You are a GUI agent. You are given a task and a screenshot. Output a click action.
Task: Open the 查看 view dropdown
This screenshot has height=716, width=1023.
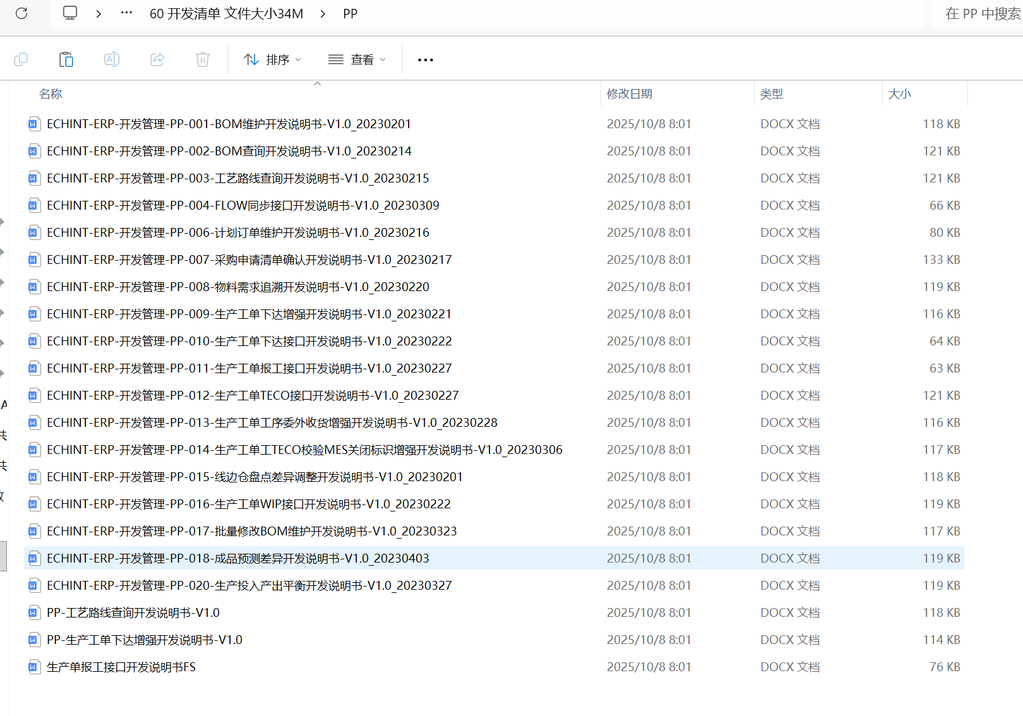pos(357,59)
